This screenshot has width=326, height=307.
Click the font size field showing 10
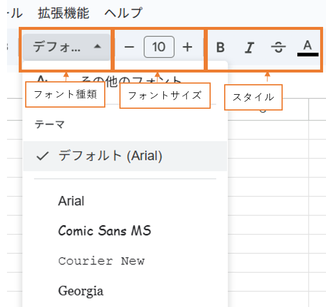click(159, 47)
